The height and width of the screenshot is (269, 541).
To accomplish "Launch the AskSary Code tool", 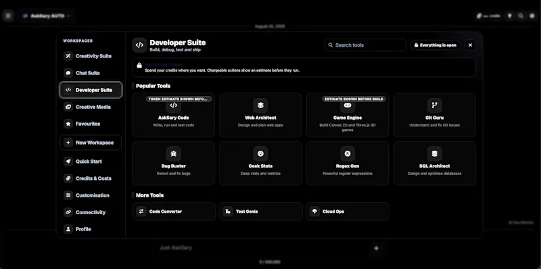I will (174, 115).
